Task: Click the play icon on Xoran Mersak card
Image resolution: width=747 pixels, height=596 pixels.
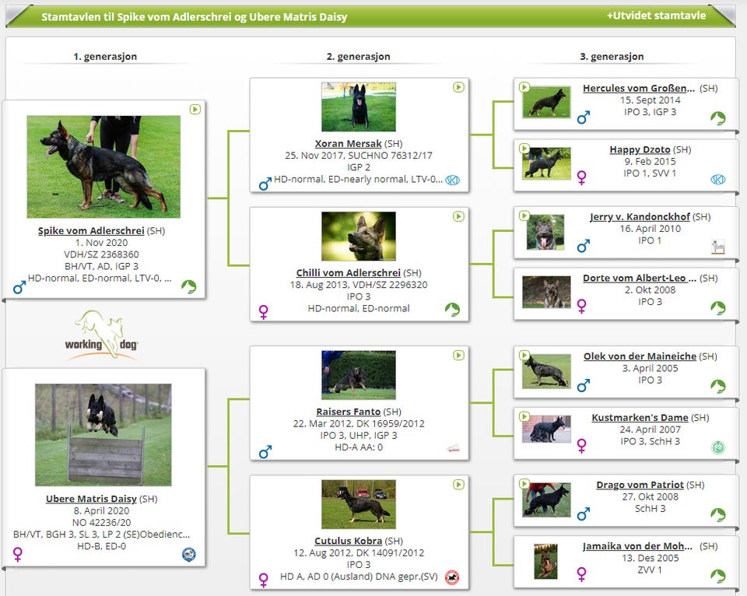Action: tap(458, 87)
